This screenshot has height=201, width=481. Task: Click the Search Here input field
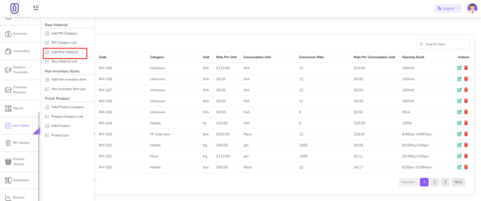pos(446,44)
